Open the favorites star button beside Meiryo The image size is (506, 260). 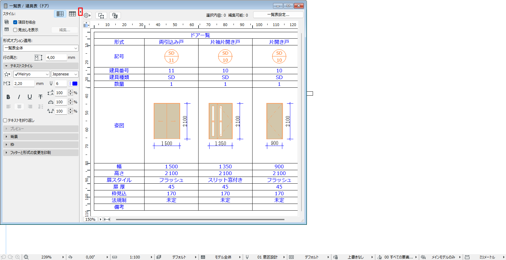pos(7,74)
